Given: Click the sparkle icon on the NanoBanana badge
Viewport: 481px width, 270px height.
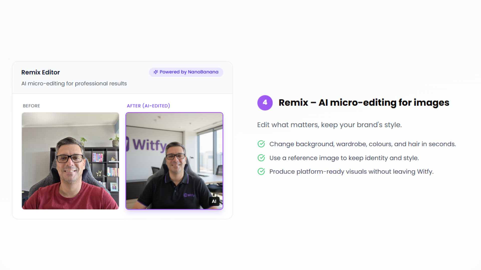Looking at the screenshot, I should click(x=156, y=72).
